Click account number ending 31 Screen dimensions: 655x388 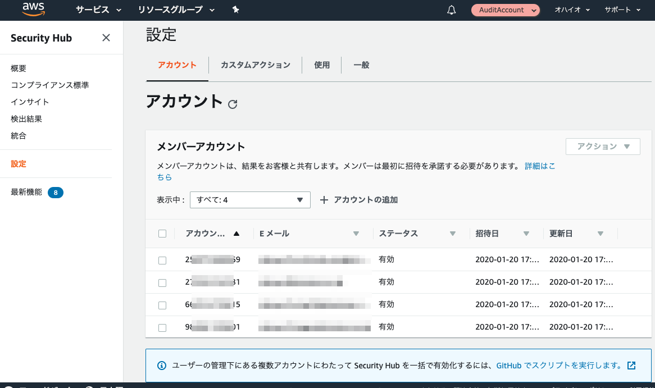pos(213,282)
